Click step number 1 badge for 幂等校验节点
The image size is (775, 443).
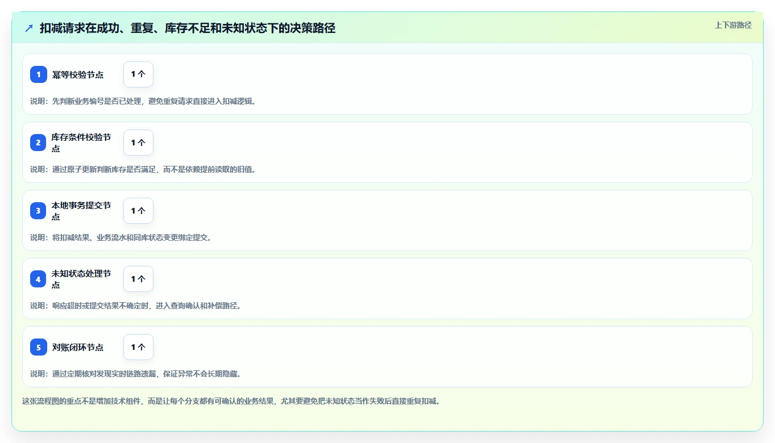point(39,74)
